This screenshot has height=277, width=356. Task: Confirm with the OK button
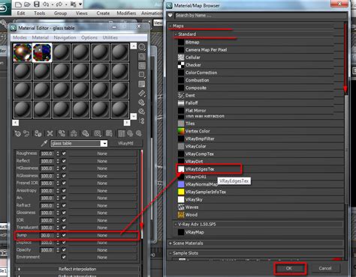pyautogui.click(x=289, y=268)
